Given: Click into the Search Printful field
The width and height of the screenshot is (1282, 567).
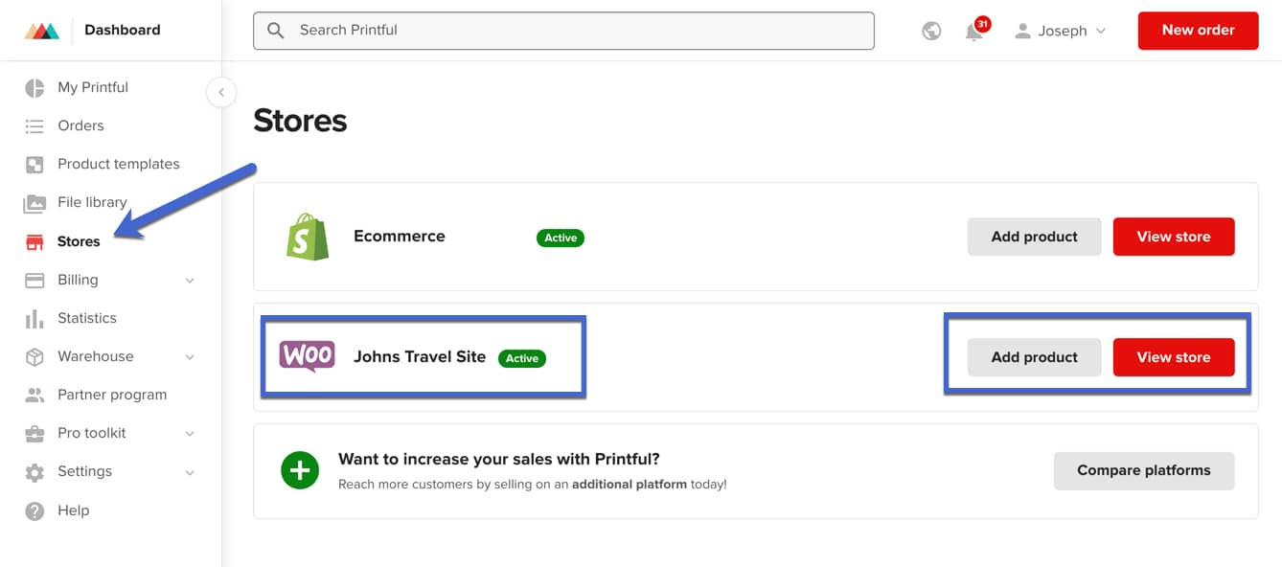Looking at the screenshot, I should (563, 31).
